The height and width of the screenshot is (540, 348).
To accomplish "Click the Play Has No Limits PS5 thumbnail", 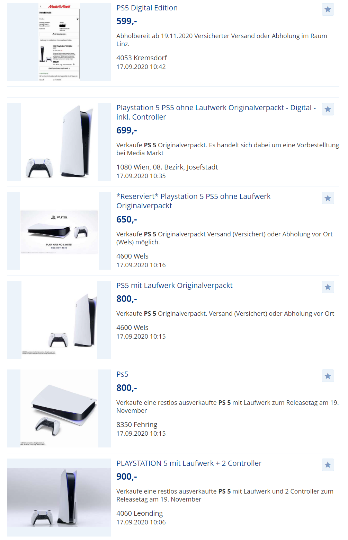I will (x=59, y=231).
